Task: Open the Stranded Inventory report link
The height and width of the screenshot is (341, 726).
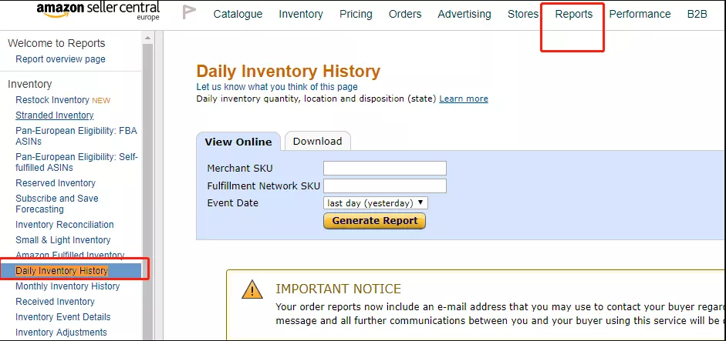Action: (x=54, y=115)
